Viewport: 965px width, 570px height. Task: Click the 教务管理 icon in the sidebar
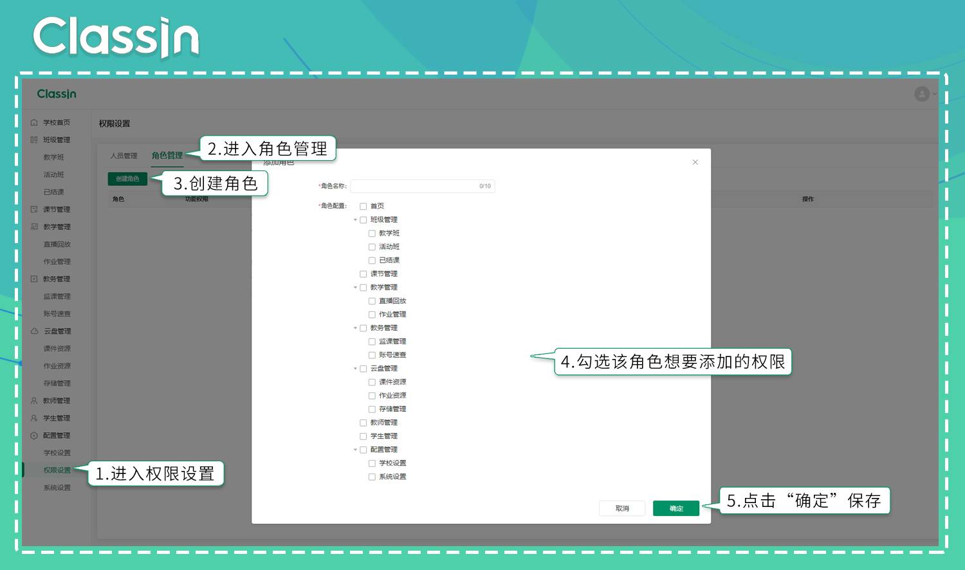pos(34,279)
